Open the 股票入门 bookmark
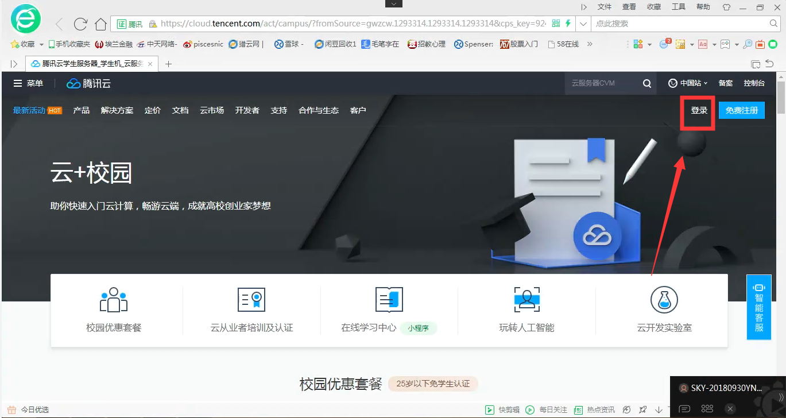This screenshot has height=418, width=786. pyautogui.click(x=519, y=44)
